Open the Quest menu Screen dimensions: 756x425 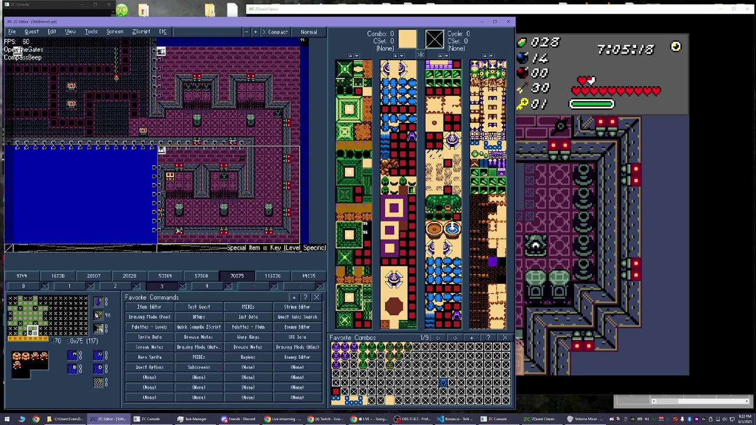(x=31, y=31)
